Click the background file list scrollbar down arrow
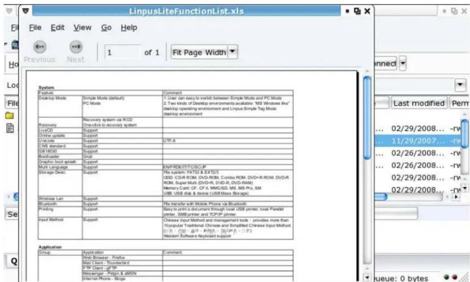 (x=464, y=188)
